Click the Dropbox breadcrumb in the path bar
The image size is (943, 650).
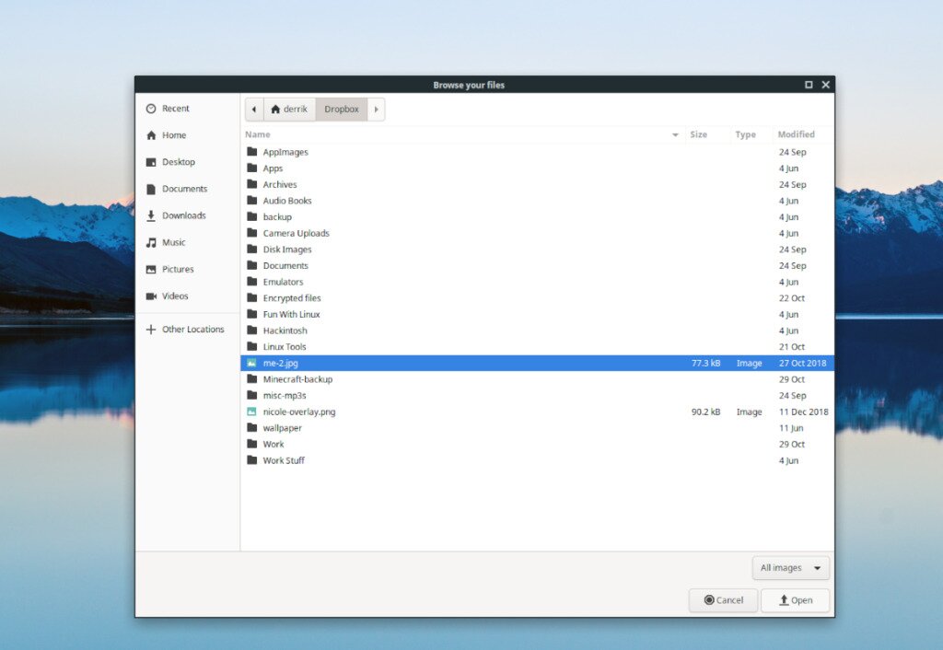(341, 109)
